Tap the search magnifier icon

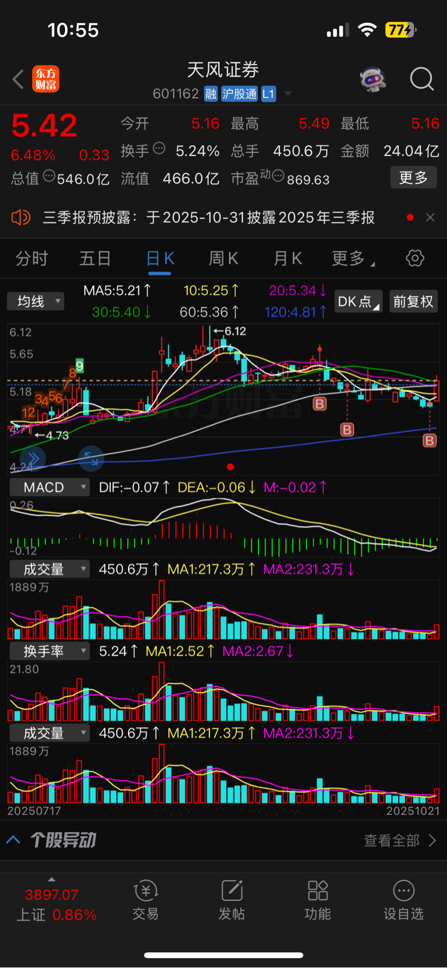click(x=421, y=79)
